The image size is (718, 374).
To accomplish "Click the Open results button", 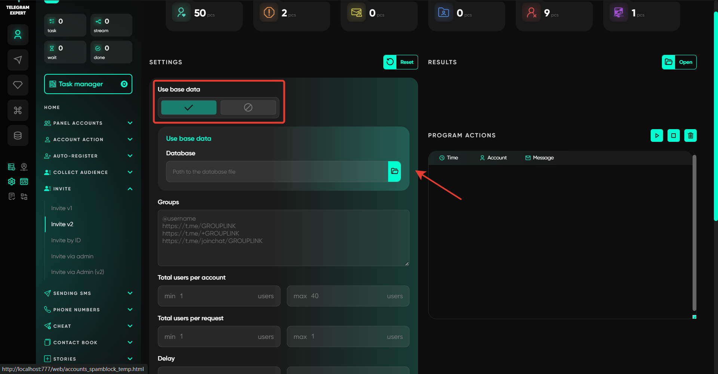I will point(679,62).
